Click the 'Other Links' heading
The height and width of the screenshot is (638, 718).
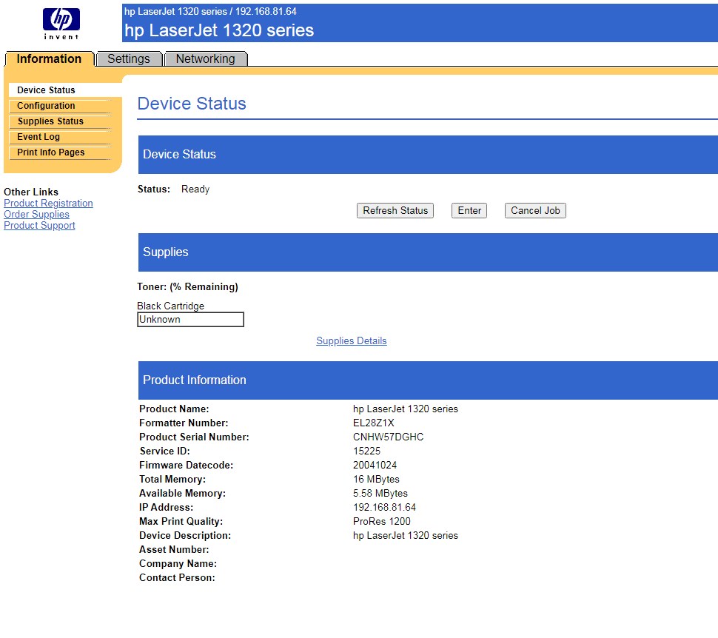point(31,192)
